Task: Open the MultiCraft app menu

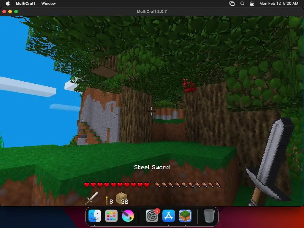Action: [x=26, y=3]
